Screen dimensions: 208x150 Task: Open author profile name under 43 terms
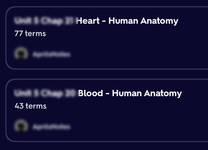[x=51, y=127]
